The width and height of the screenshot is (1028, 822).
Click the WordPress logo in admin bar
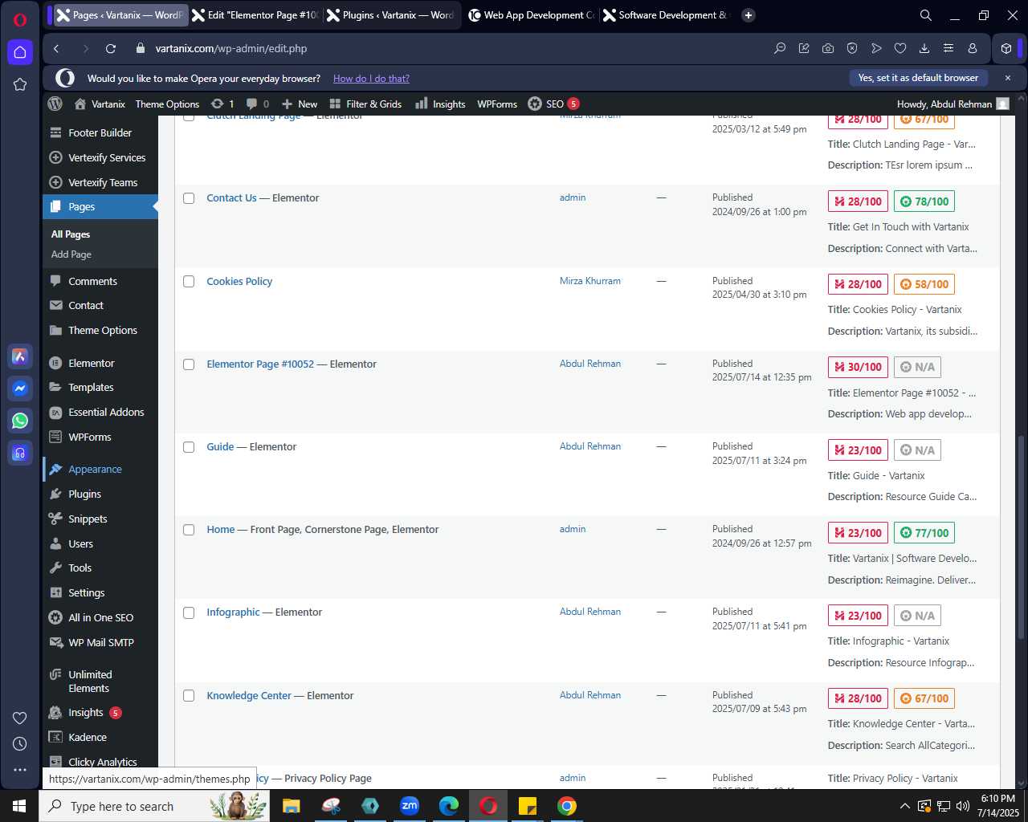55,104
